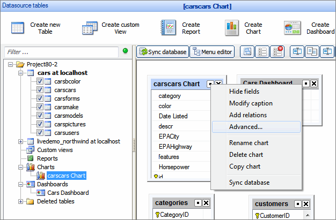The width and height of the screenshot is (336, 220).
Task: Collapse the cars at localhost node
Action: (20, 73)
